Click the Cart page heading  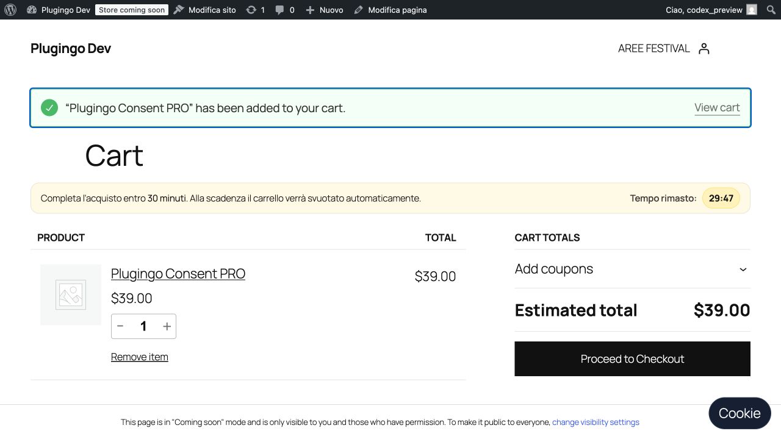[114, 155]
